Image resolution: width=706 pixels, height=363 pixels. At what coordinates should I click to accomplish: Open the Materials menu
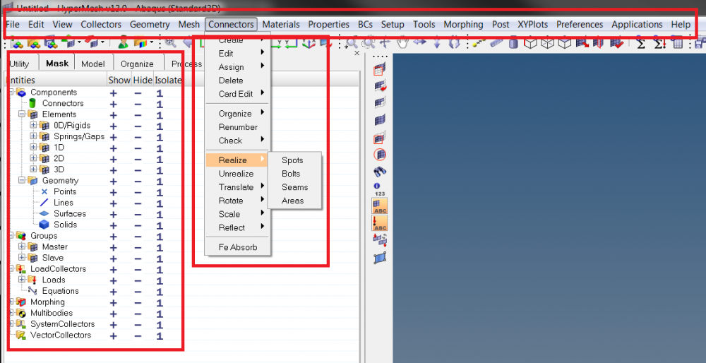click(281, 24)
